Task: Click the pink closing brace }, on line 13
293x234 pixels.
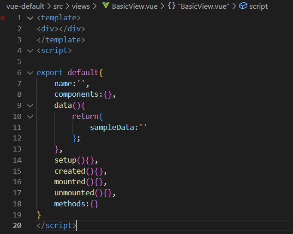Action: 59,149
